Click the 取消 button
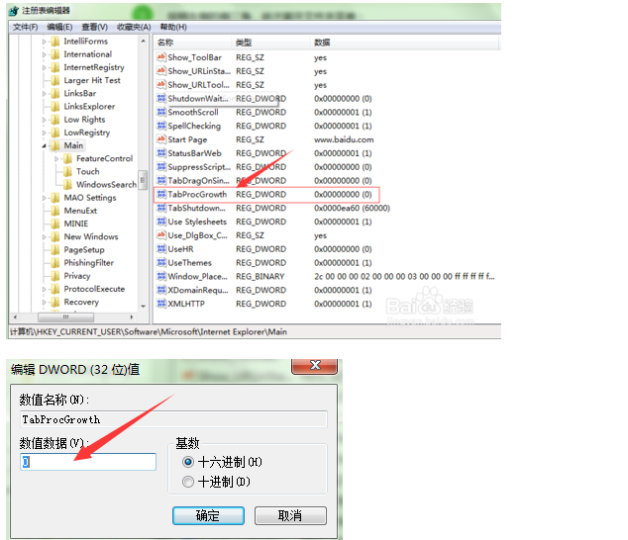The image size is (628, 540). (290, 515)
